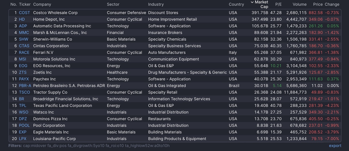Open the TPL ticker link
The image size is (349, 151).
(x=23, y=105)
